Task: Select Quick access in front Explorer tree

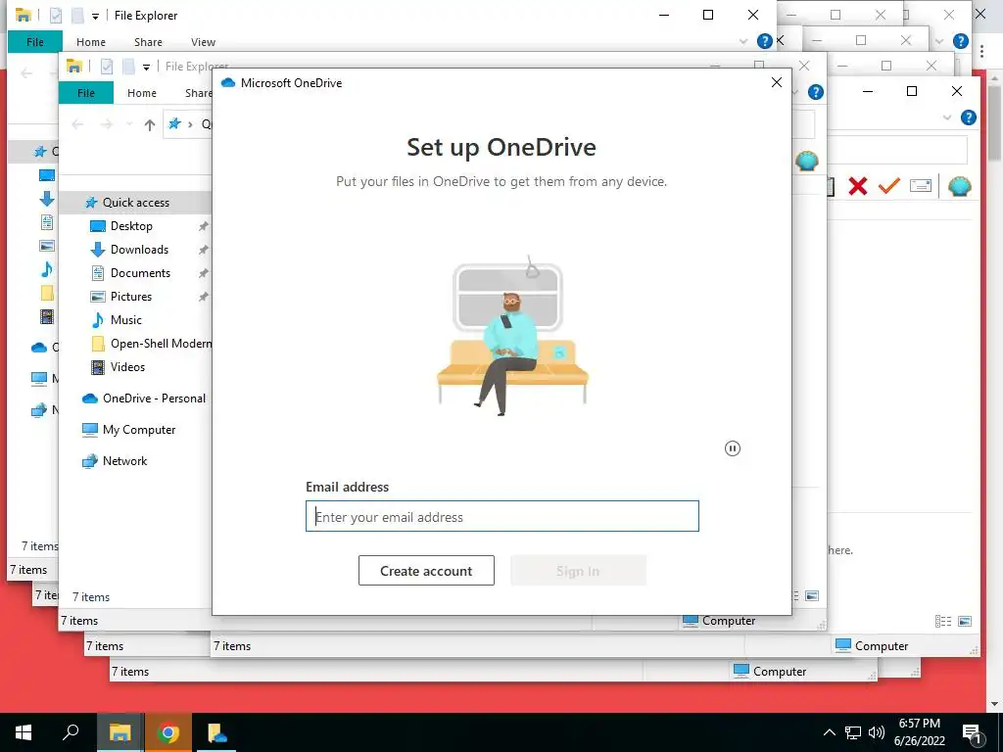Action: [x=135, y=202]
